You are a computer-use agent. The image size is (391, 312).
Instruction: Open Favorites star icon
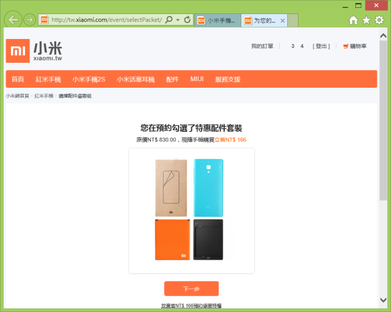click(366, 20)
